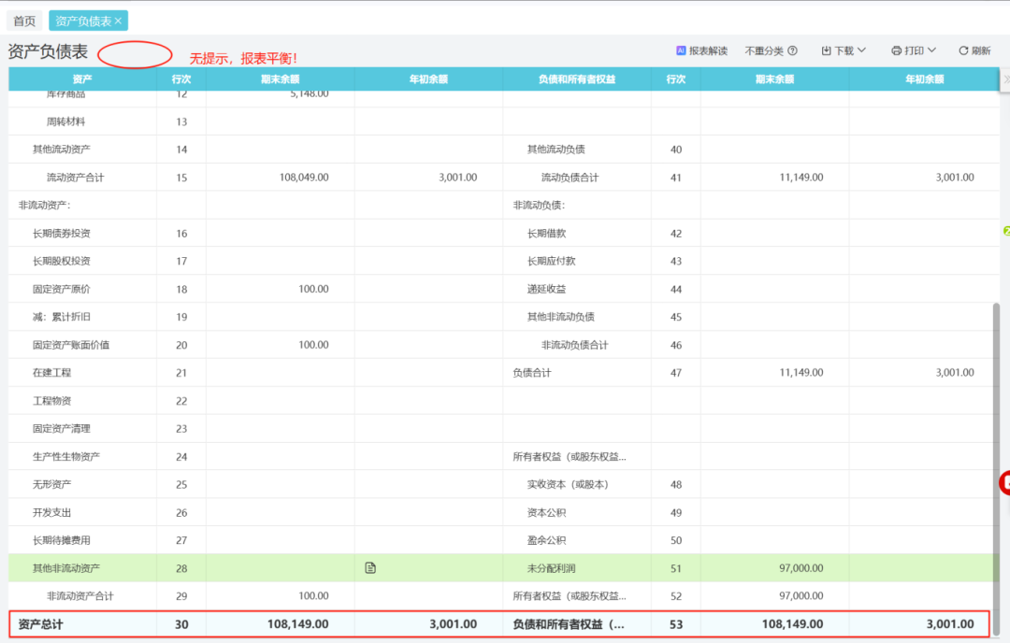The image size is (1010, 643).
Task: Select the 负债合计 row value 11,149.00
Action: tap(801, 372)
